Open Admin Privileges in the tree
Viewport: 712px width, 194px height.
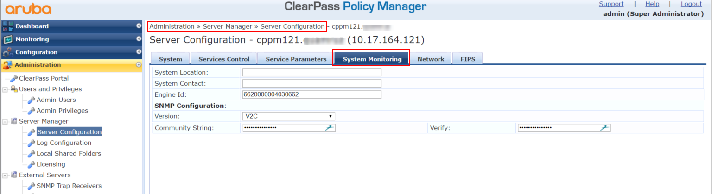(x=62, y=111)
